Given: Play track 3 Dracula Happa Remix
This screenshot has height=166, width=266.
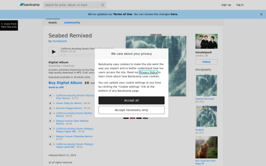Looking at the screenshot, I should tap(50, 108).
